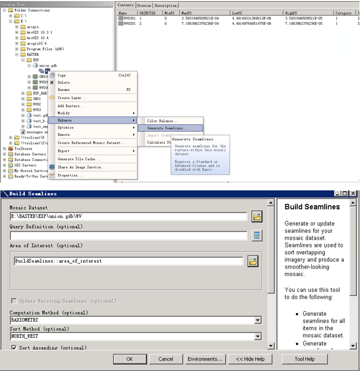The width and height of the screenshot is (360, 371).
Task: Click Hide Help button
Action: point(250,359)
